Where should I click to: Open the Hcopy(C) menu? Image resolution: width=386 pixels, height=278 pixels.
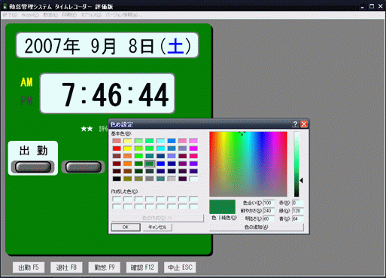coord(30,15)
